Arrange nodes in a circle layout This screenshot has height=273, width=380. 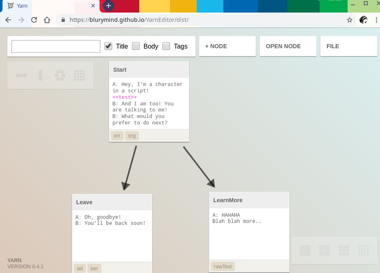point(60,75)
